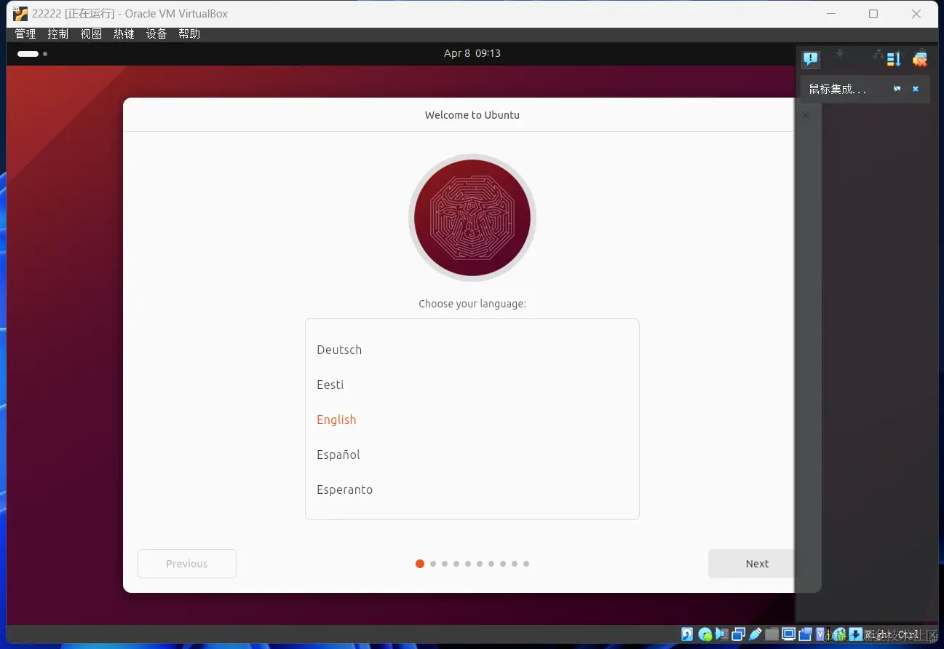The image size is (944, 649).
Task: Open the 热键 menu
Action: 124,34
